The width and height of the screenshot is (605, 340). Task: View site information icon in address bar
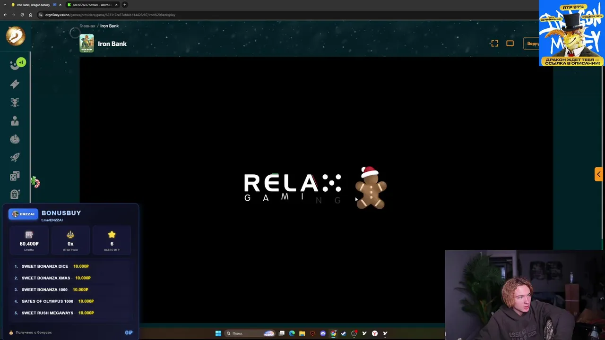[x=41, y=15]
